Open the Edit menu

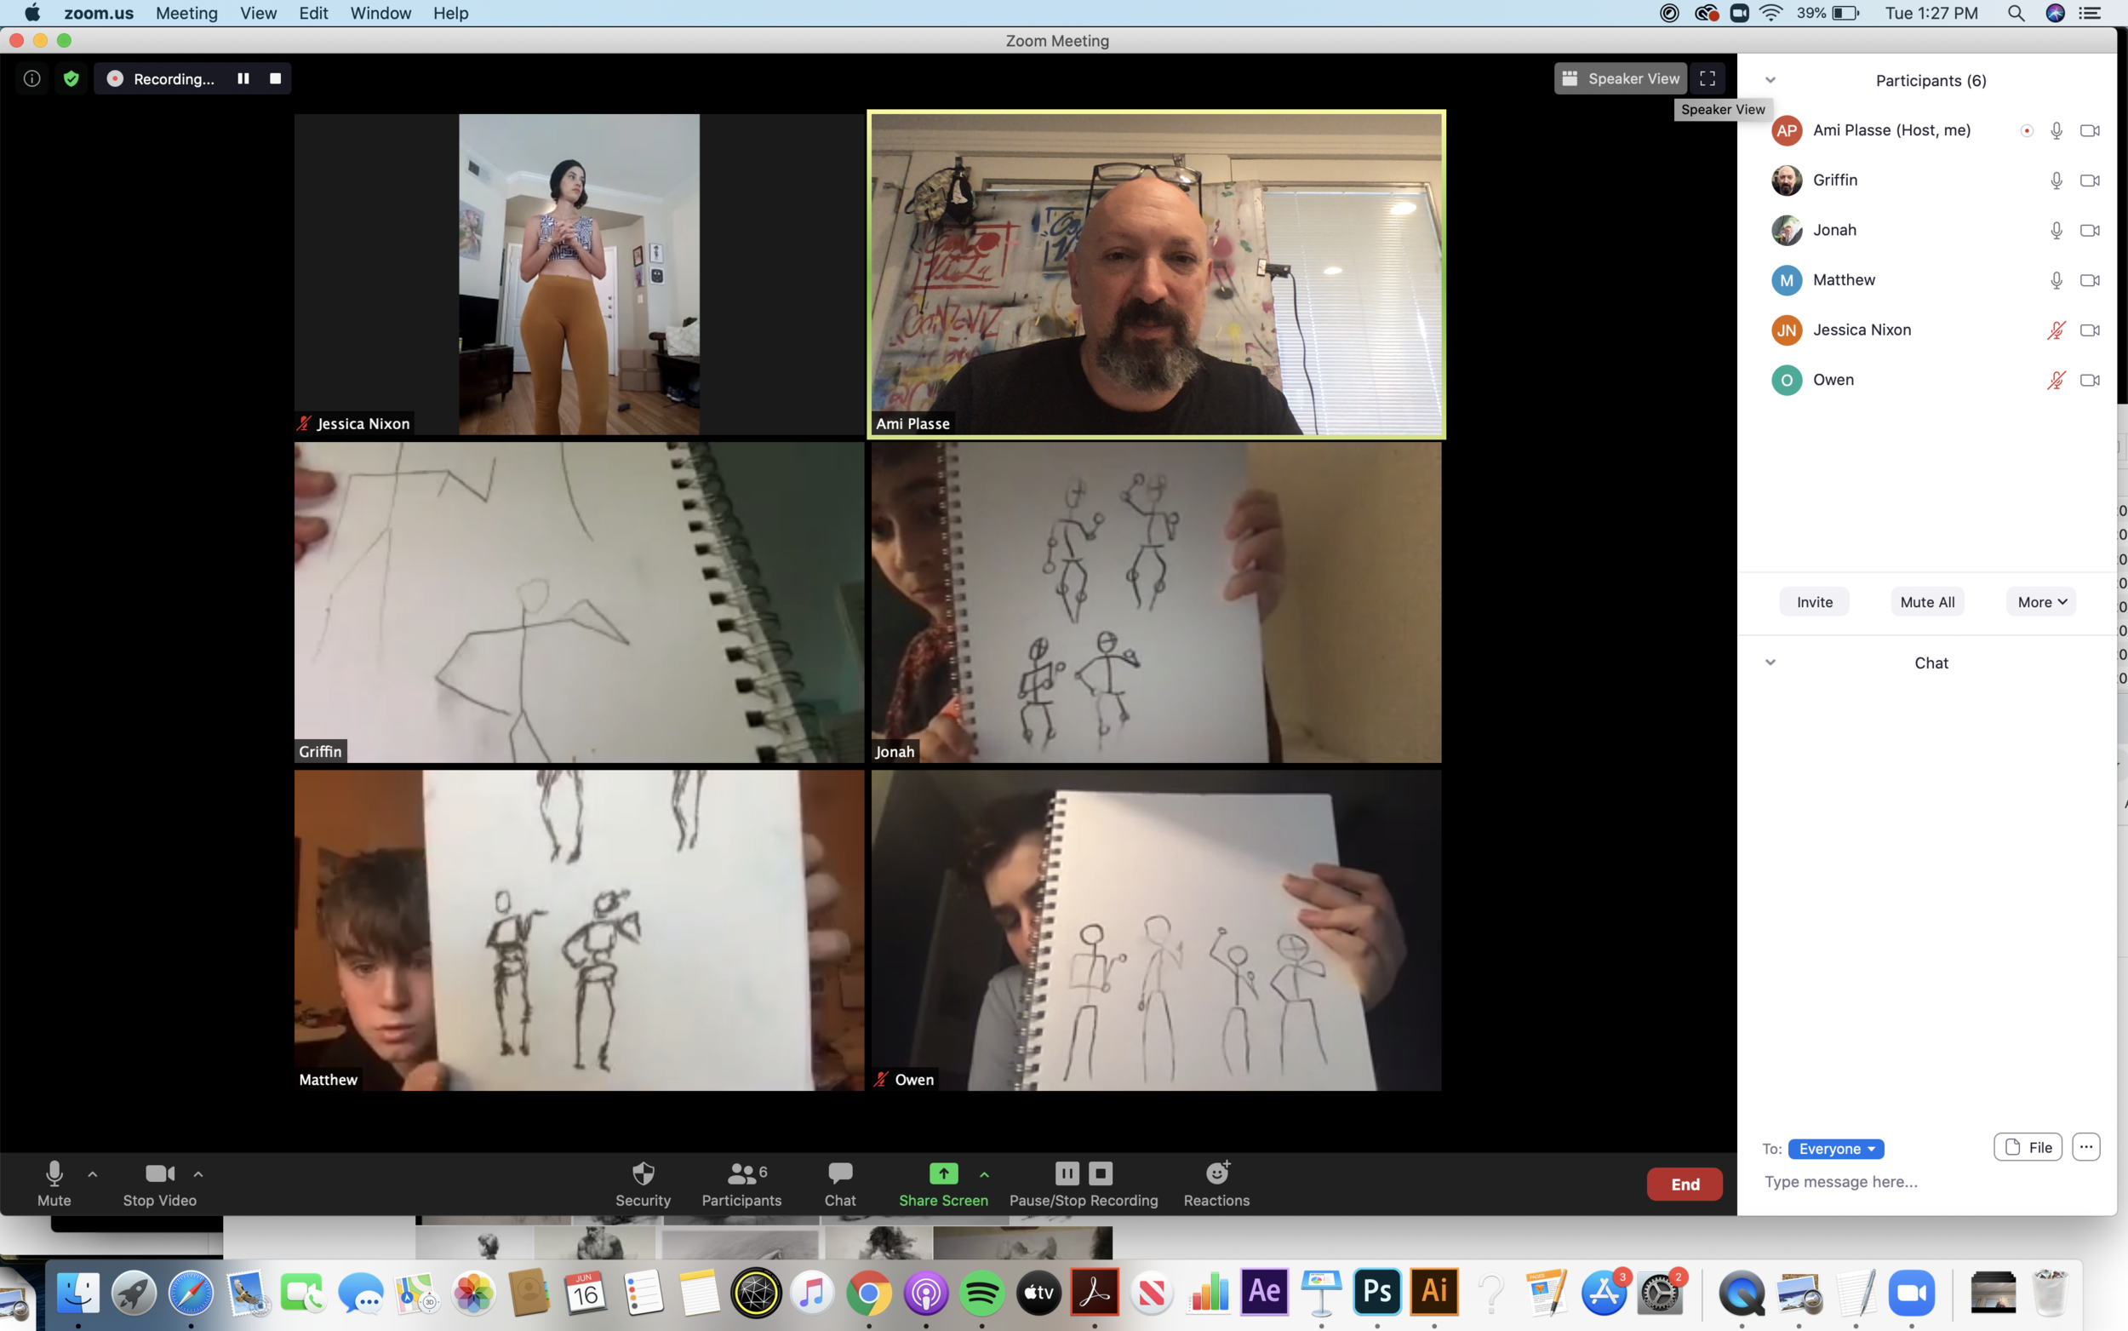pos(313,14)
